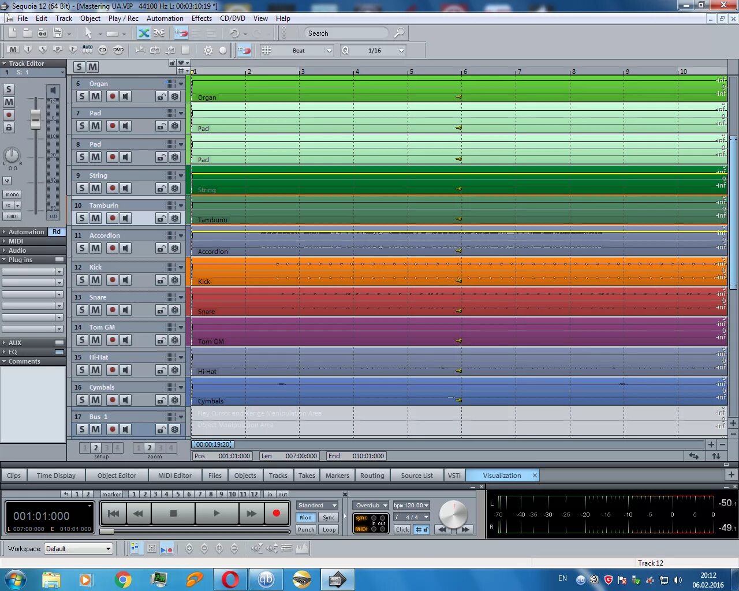Click the waveform peaks icon in workspace toolbar
The width and height of the screenshot is (739, 591).
tap(301, 548)
